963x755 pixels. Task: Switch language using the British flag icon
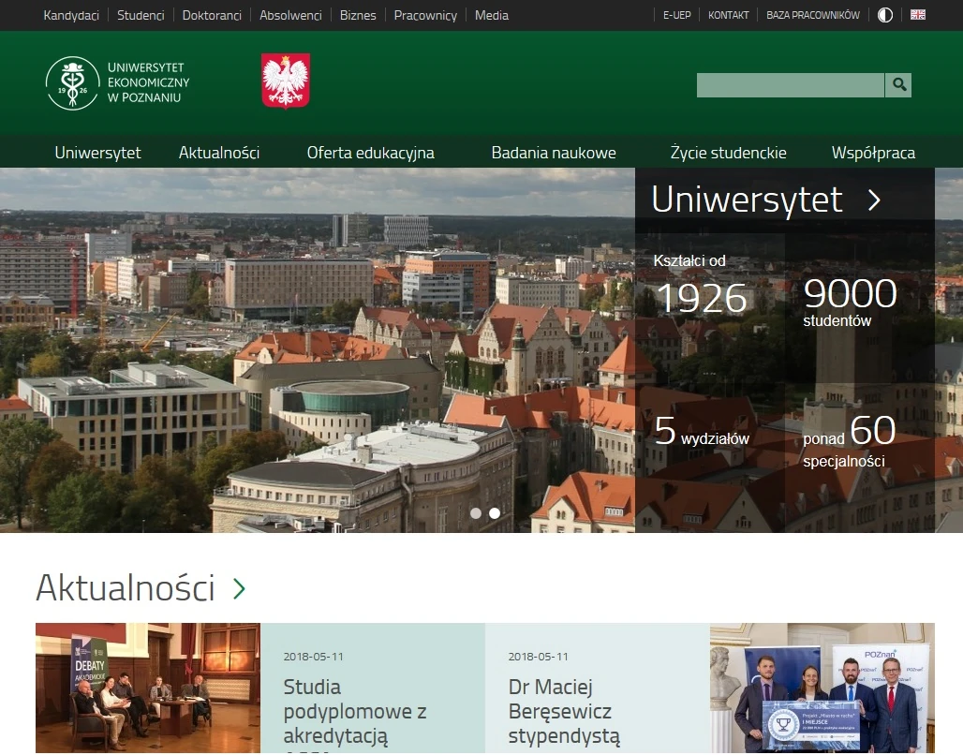[918, 14]
